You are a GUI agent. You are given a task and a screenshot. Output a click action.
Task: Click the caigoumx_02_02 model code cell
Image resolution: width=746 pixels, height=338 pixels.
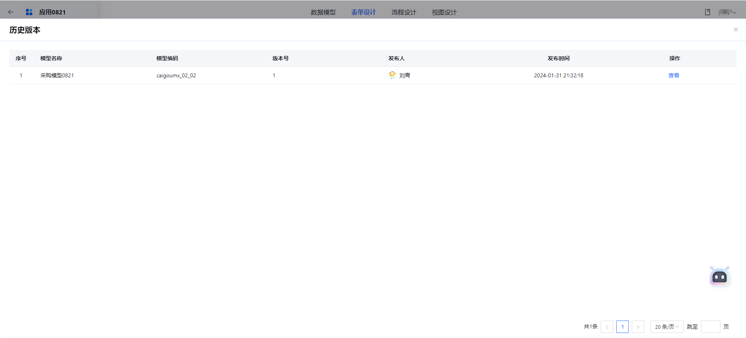176,75
